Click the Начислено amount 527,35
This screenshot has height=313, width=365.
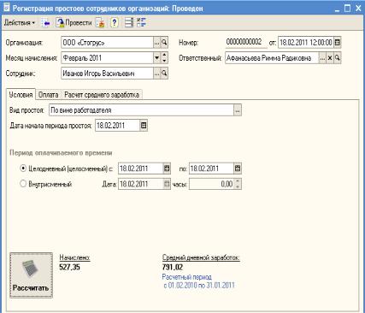(x=69, y=268)
